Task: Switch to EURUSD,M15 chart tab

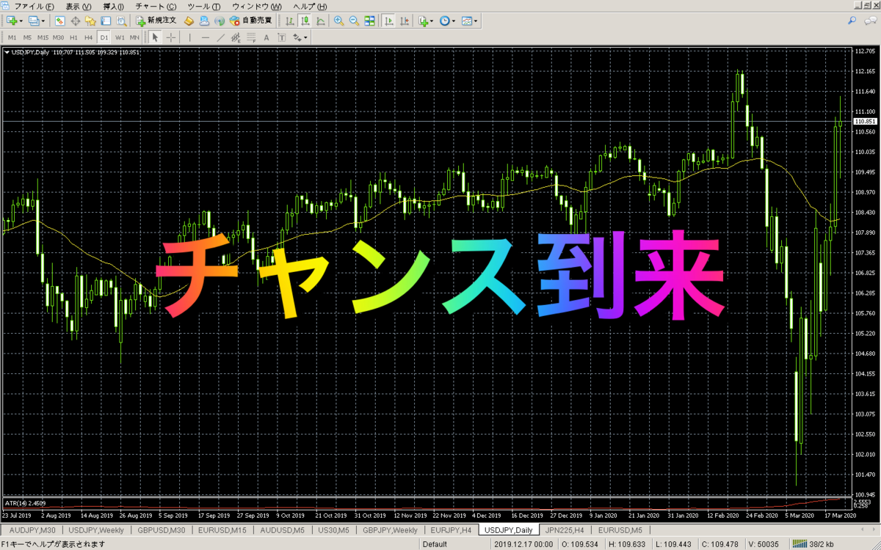Action: (x=222, y=530)
